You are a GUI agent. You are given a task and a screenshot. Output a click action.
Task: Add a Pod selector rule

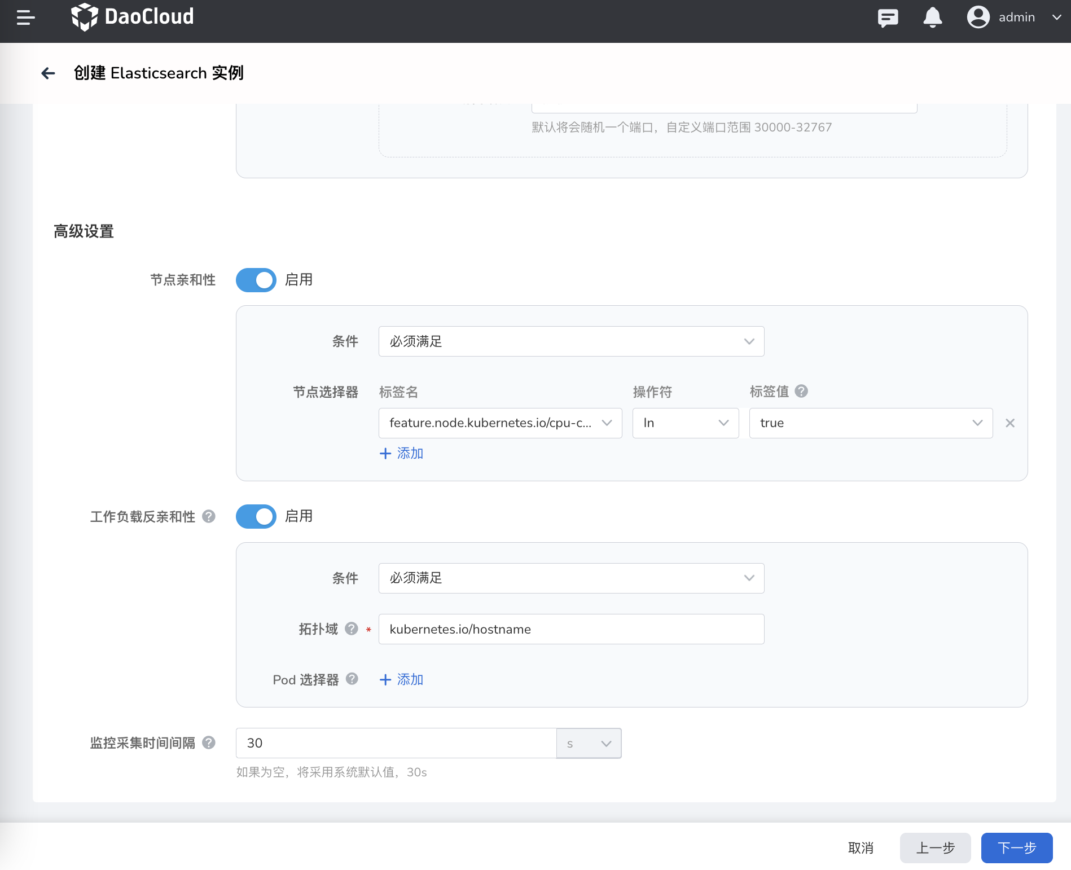click(402, 680)
